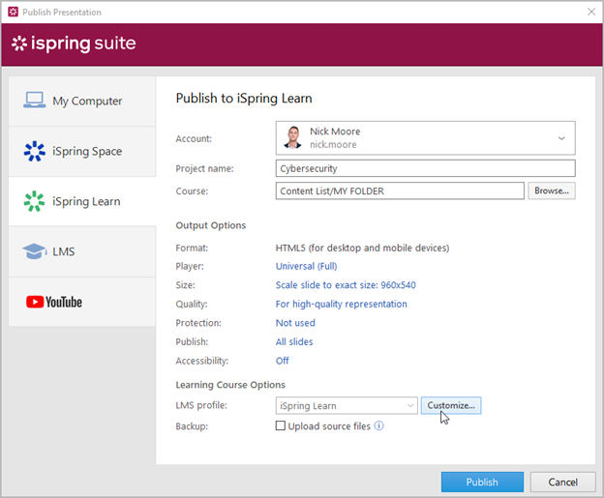604x498 pixels.
Task: Click the All slides publish link
Action: point(294,341)
